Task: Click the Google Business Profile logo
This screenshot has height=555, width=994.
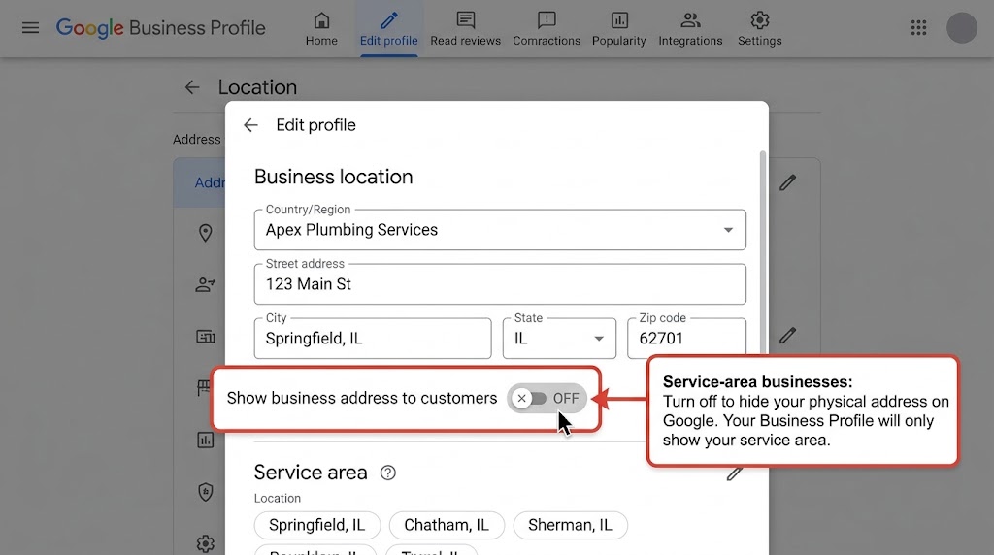Action: 160,28
